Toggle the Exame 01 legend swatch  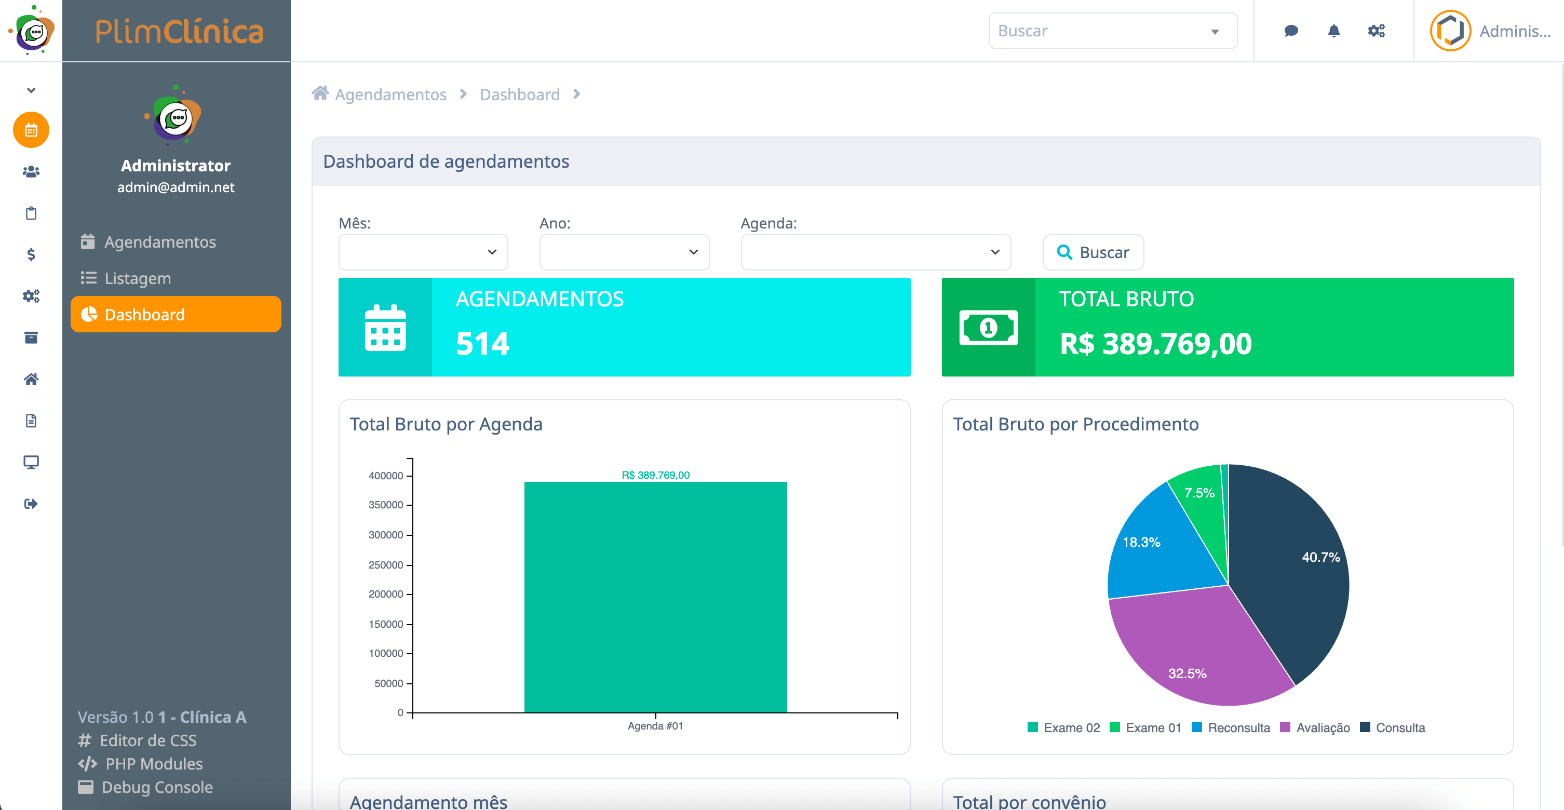click(x=1115, y=727)
